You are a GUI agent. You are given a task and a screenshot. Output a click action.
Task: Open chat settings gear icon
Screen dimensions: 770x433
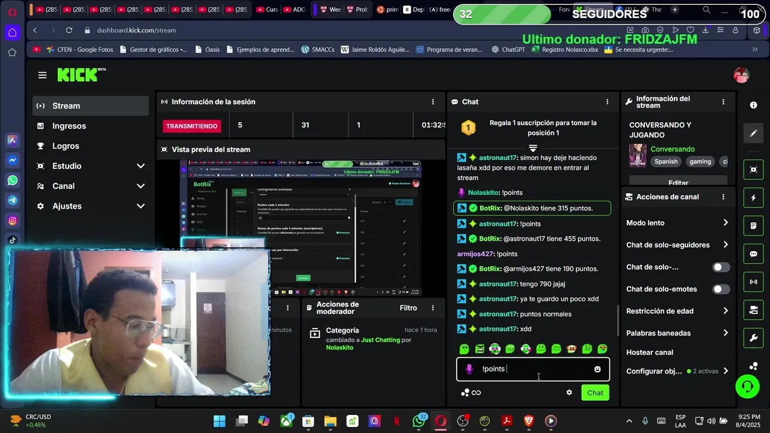[x=569, y=393]
